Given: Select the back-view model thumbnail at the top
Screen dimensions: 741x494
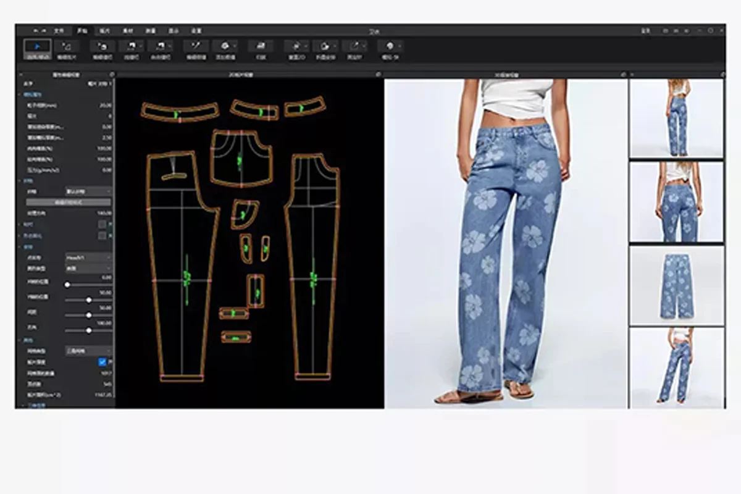Looking at the screenshot, I should 676,117.
